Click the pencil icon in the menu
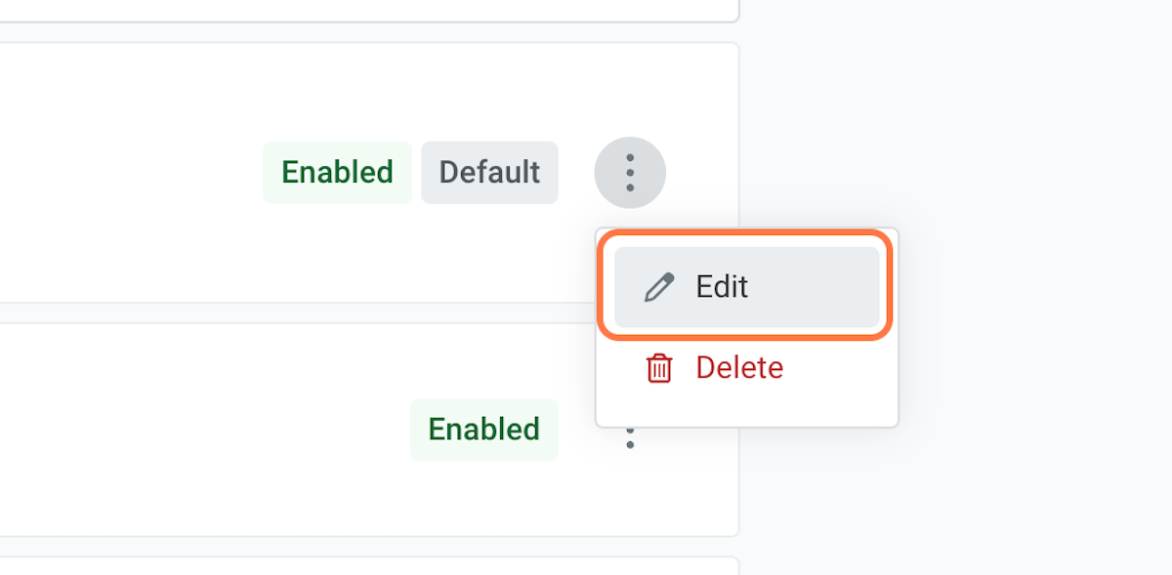1172x575 pixels. (x=659, y=287)
